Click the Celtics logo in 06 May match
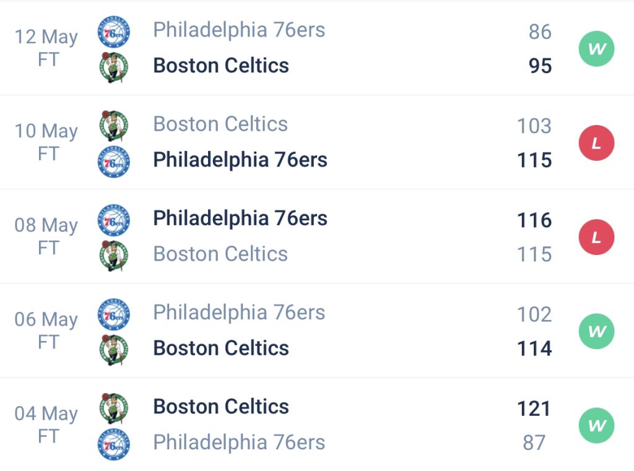This screenshot has height=471, width=634. 114,350
